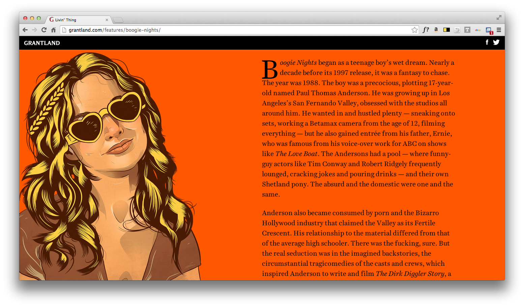Open a new browser tab
This screenshot has height=307, width=524.
[118, 20]
